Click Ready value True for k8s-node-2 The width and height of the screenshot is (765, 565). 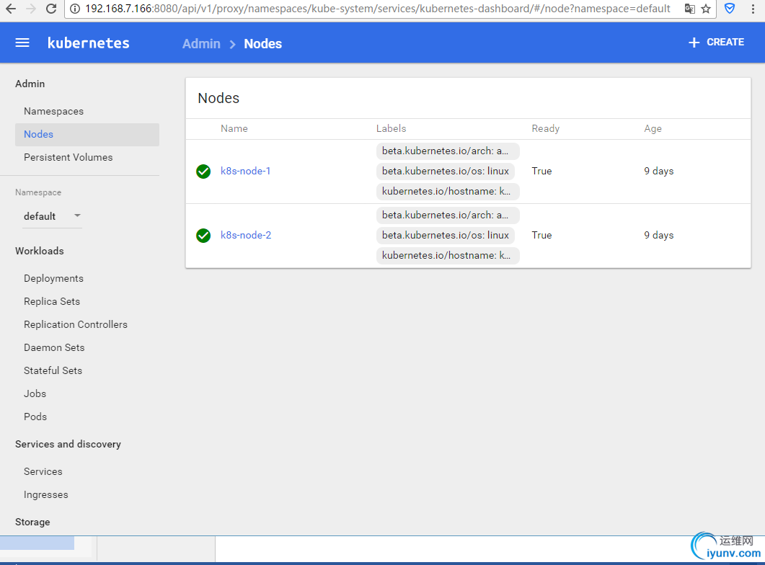click(x=541, y=235)
